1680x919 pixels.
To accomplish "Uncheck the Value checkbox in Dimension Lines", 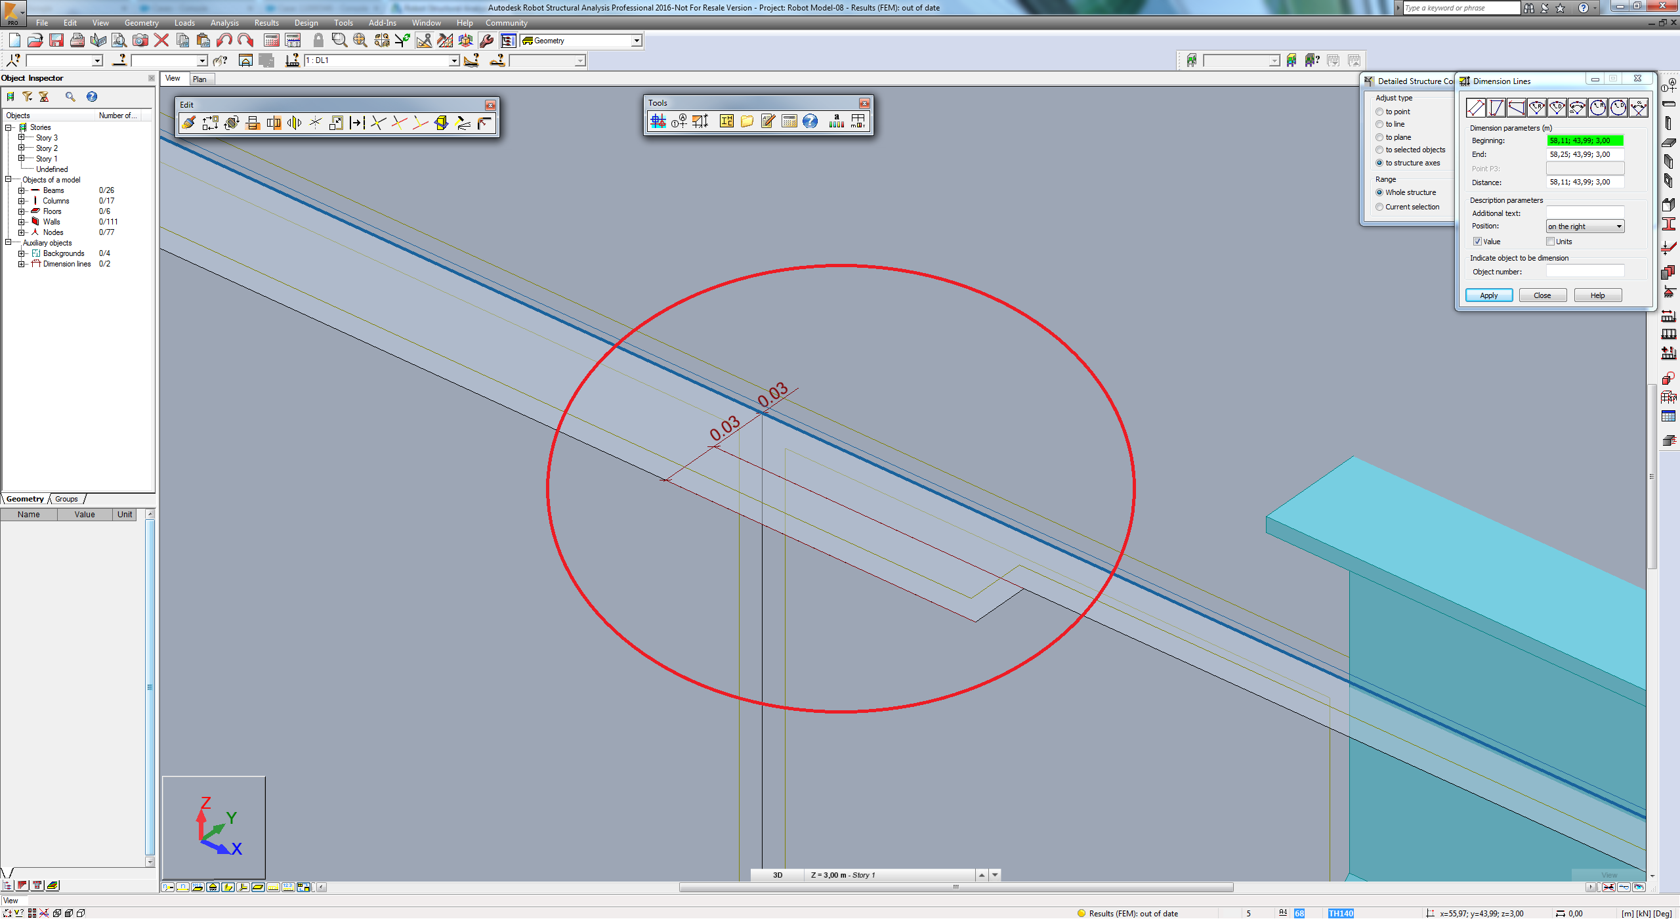I will click(x=1477, y=241).
